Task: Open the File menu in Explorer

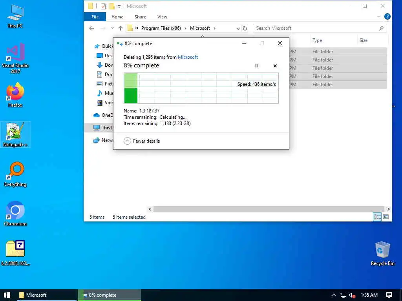Action: click(x=95, y=17)
